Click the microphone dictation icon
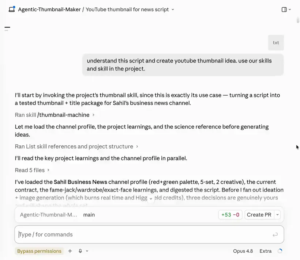This screenshot has width=300, height=260. click(x=80, y=251)
